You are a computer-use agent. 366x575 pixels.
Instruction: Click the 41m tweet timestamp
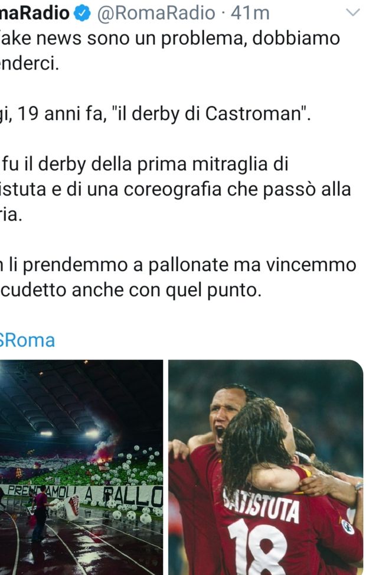tap(250, 13)
